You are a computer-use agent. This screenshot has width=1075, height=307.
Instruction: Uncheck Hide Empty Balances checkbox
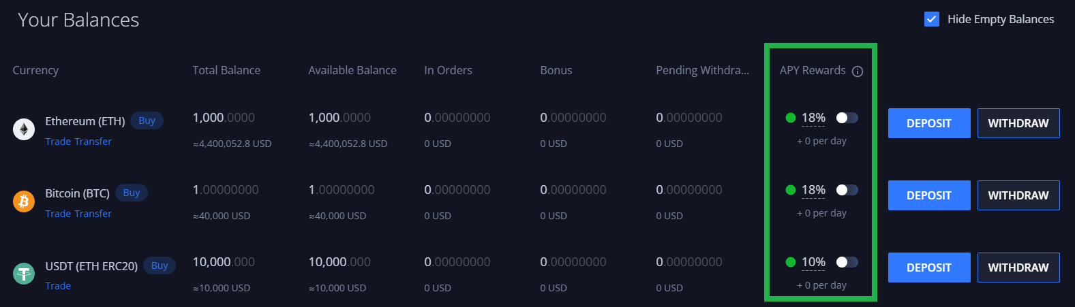932,19
